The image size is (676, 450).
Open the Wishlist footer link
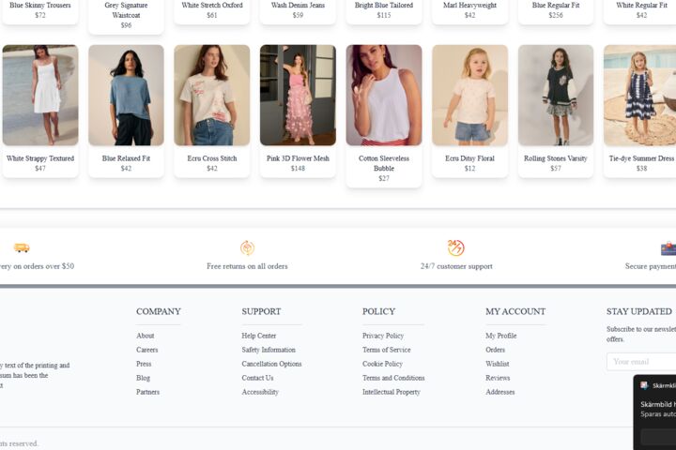497,364
